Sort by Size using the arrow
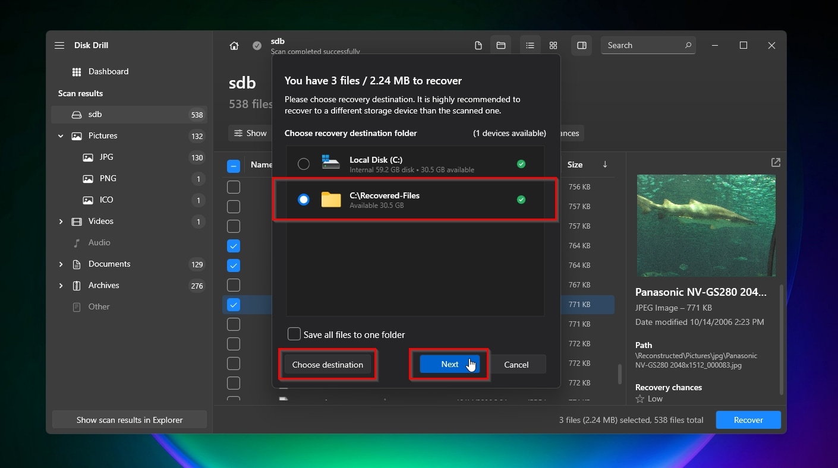This screenshot has height=468, width=838. (x=605, y=165)
